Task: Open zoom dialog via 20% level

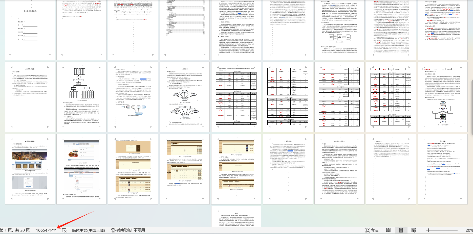Action: pos(469,230)
